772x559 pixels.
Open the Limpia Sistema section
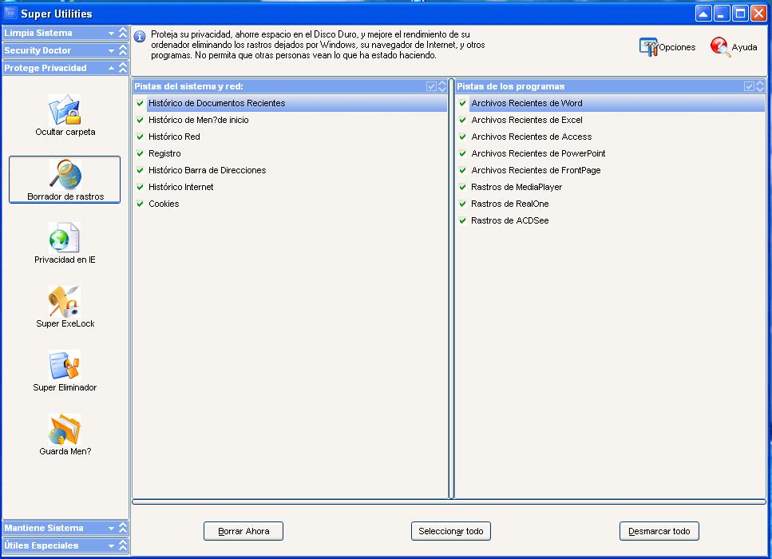tap(65, 33)
